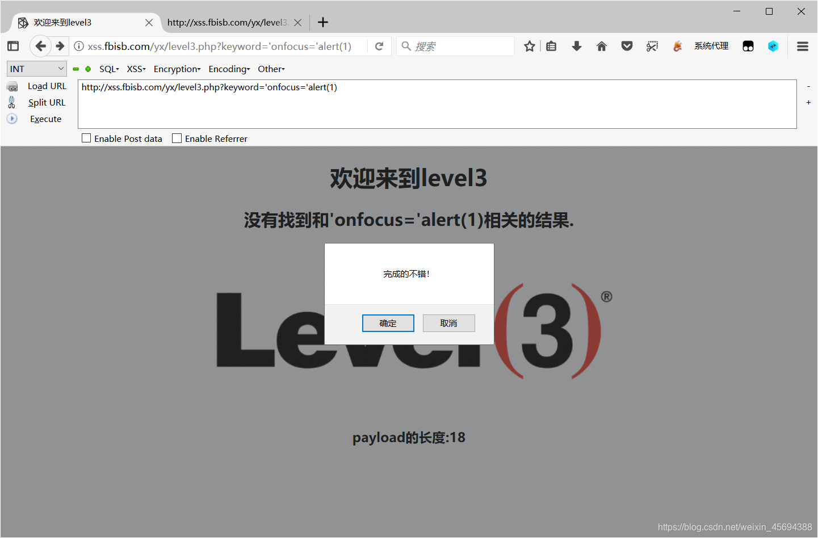
Task: Open the Encryption dropdown menu
Action: tap(177, 69)
